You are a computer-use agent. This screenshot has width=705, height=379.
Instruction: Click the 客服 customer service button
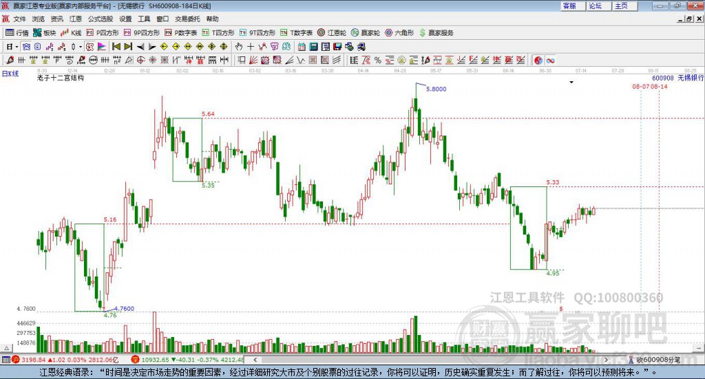(x=573, y=6)
